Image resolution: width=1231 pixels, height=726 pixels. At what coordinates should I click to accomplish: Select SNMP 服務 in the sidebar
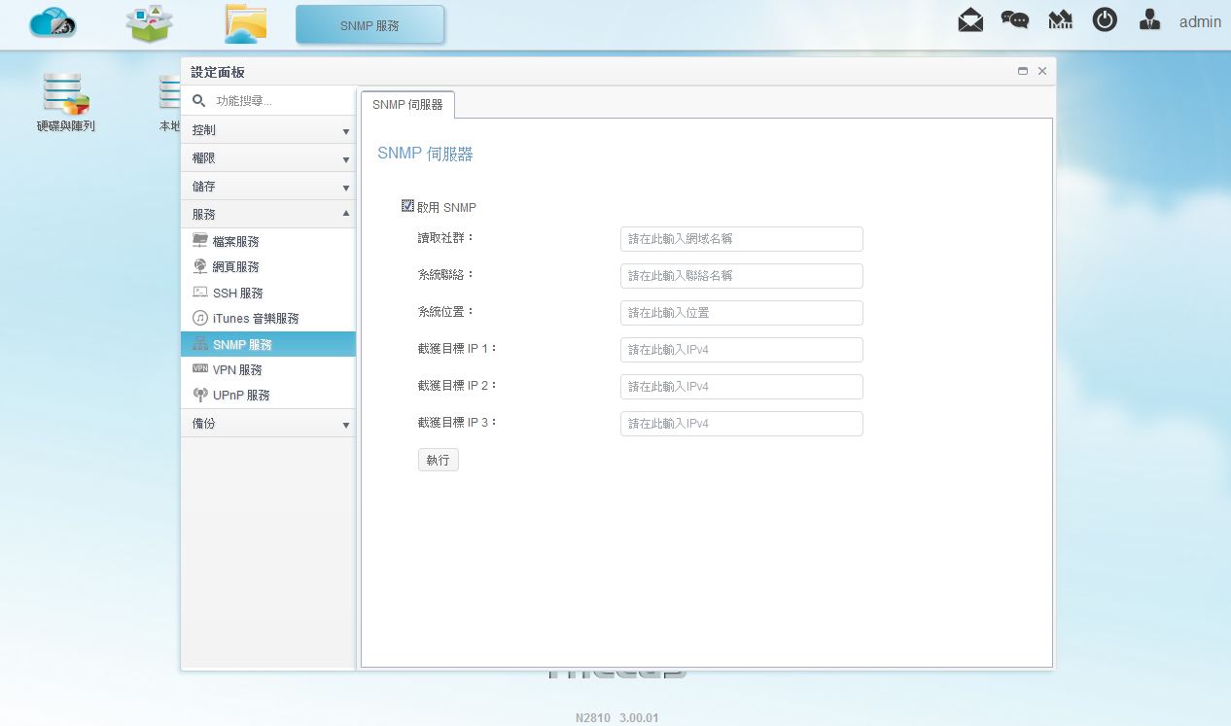tap(268, 344)
